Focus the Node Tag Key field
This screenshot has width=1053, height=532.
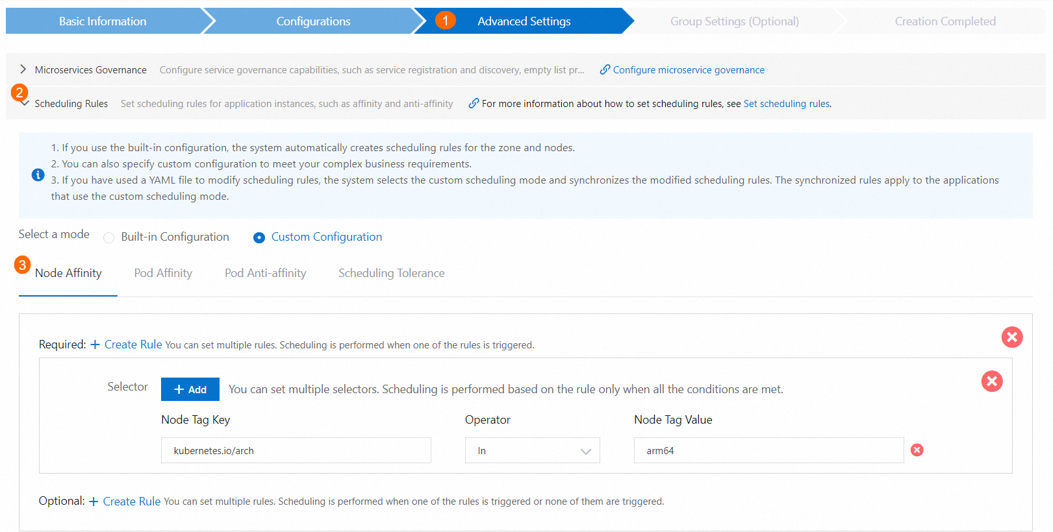click(296, 450)
